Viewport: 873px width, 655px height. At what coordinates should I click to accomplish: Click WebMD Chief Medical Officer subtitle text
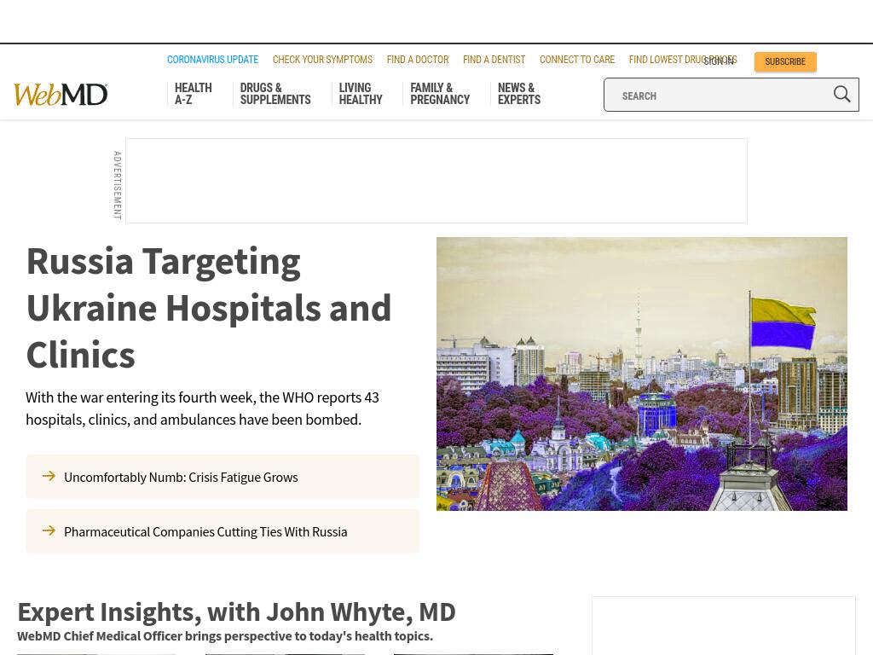pos(225,636)
